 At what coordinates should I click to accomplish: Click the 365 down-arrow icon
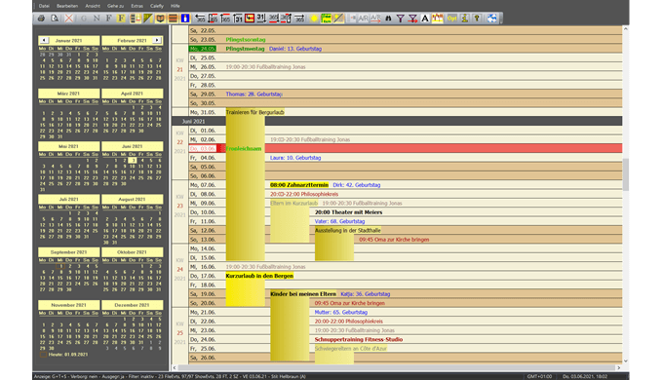pos(213,19)
